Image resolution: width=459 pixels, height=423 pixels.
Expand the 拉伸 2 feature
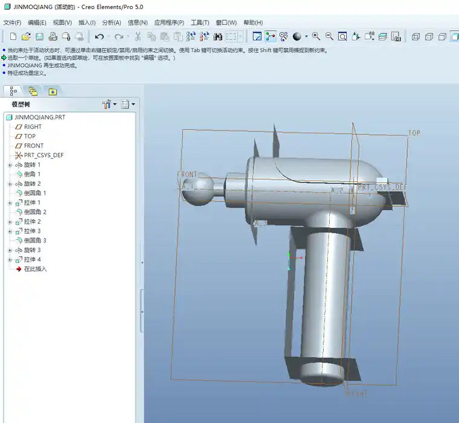(10, 222)
